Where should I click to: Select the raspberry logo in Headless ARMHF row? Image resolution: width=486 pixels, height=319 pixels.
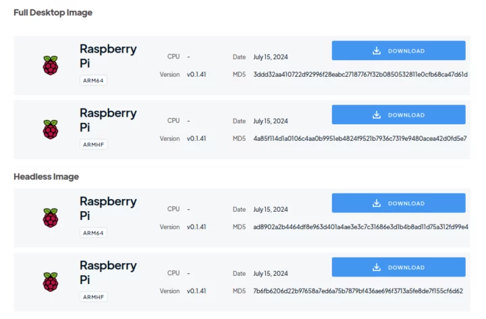pos(50,282)
